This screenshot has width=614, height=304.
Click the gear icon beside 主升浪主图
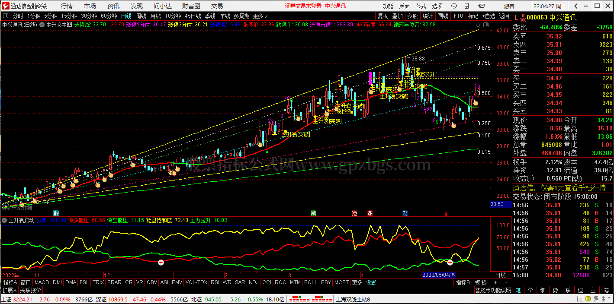[42, 25]
